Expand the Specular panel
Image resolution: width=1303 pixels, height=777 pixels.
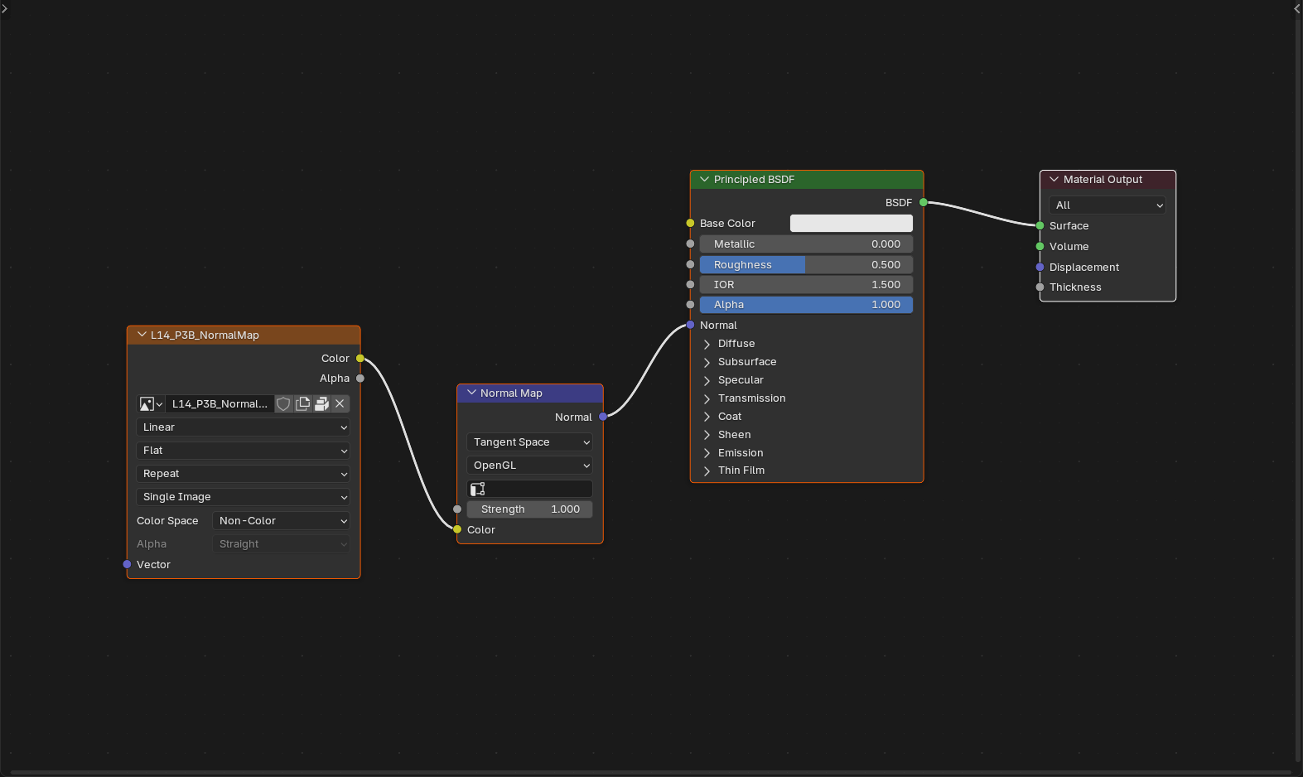(x=707, y=380)
